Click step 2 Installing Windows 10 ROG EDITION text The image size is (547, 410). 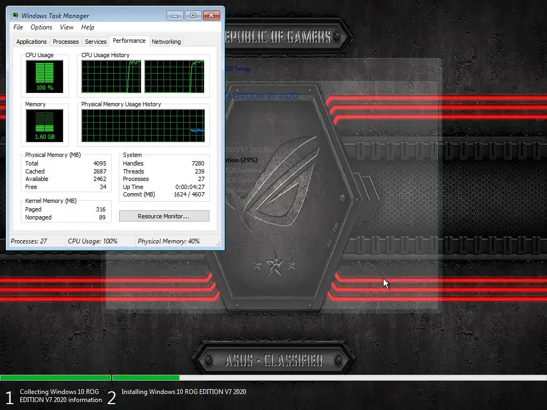(184, 392)
